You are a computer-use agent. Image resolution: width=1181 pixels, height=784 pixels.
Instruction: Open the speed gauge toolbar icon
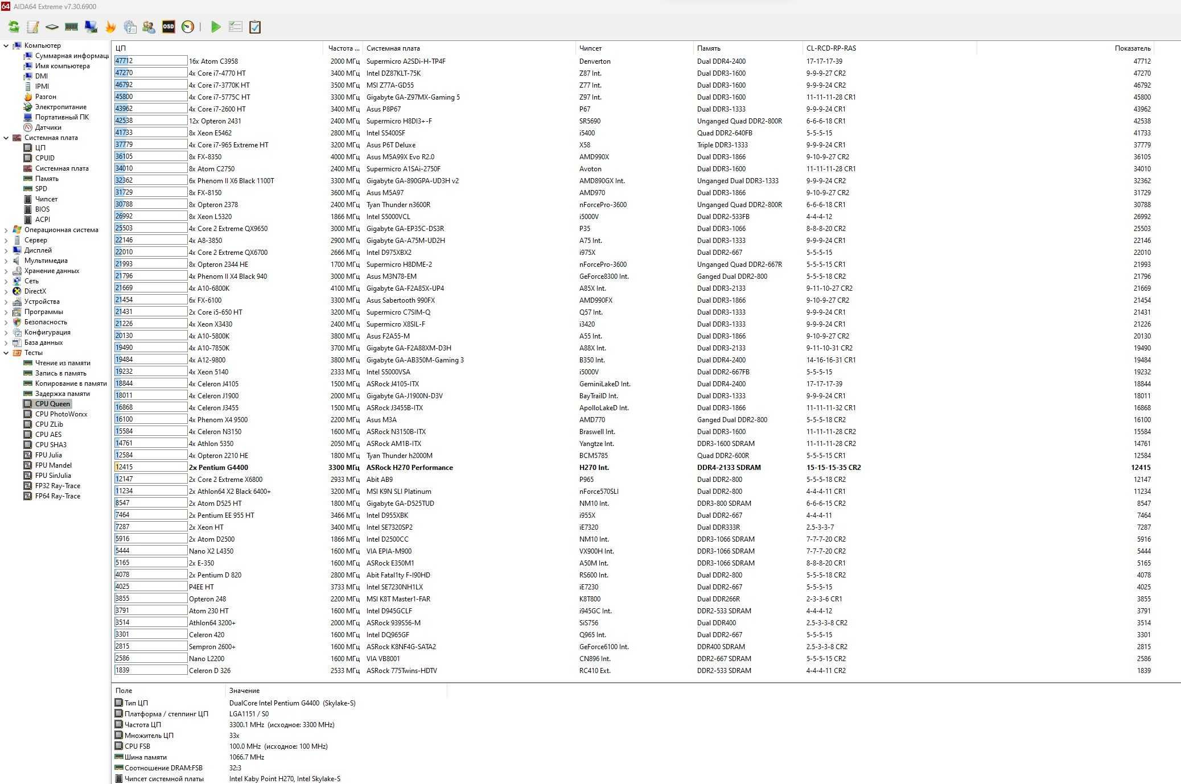coord(188,27)
